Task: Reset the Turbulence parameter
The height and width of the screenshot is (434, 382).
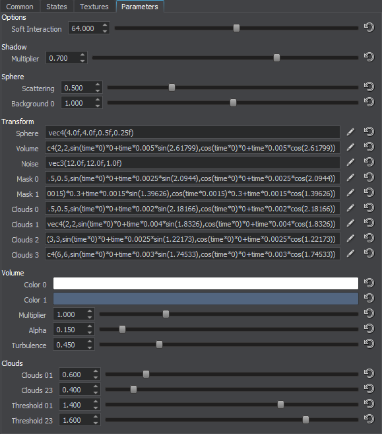Action: 369,344
